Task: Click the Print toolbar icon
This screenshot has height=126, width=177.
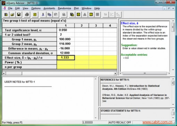Action: [x=27, y=15]
